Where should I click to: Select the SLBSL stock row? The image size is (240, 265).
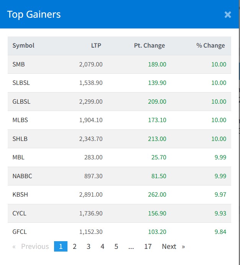click(21, 83)
